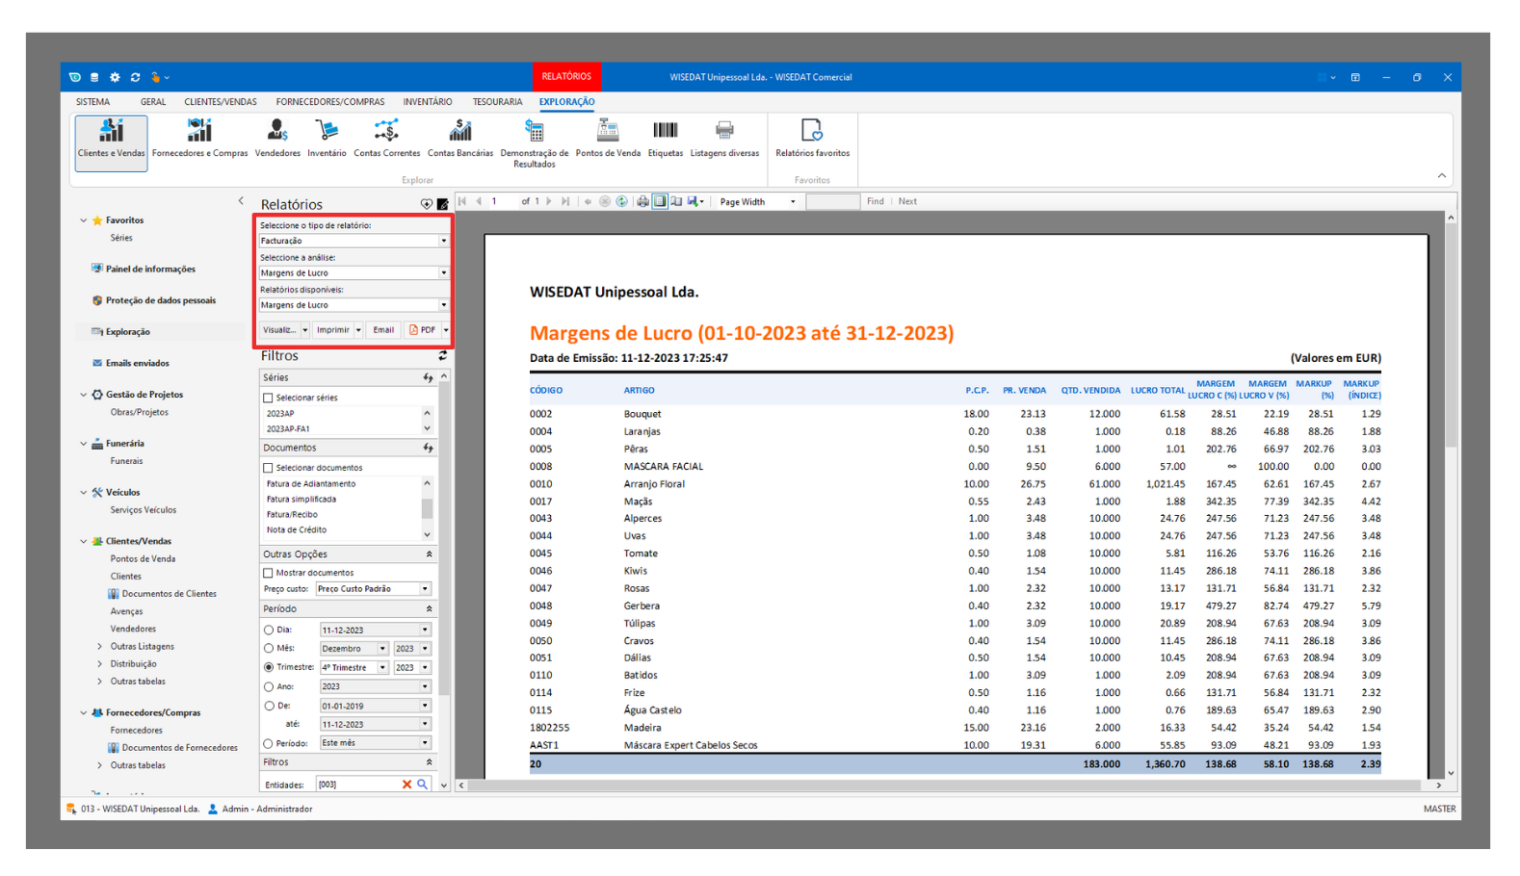The width and height of the screenshot is (1520, 876).
Task: Open the Inventário reports icon
Action: [x=327, y=137]
